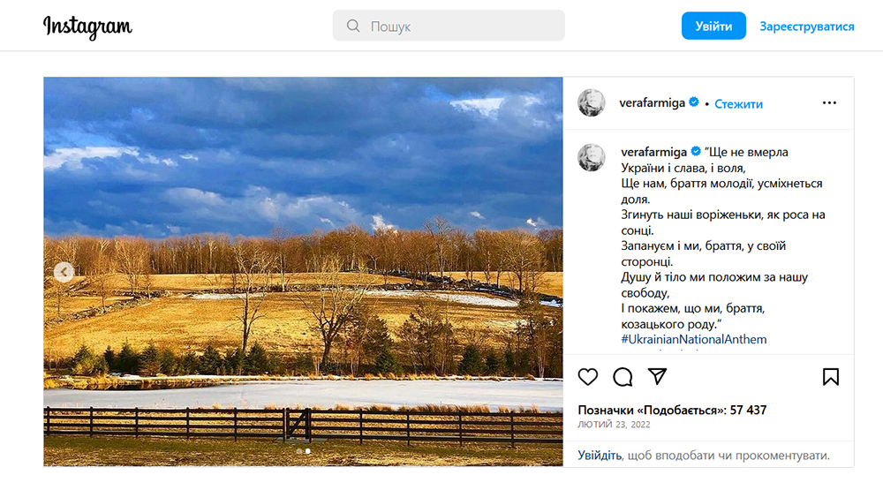Follow the account via Стежити

click(738, 103)
